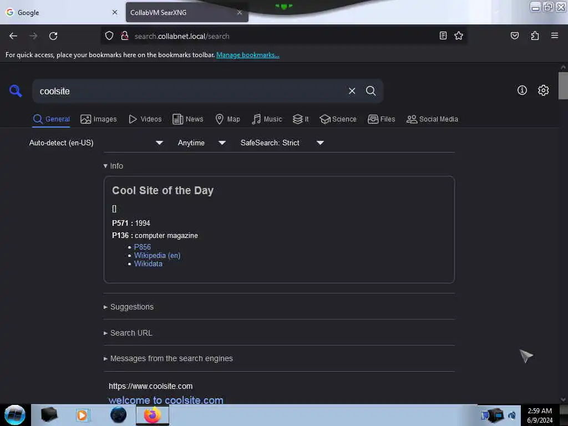This screenshot has width=568, height=426.
Task: Open the tracking protection shield icon
Action: 109,36
